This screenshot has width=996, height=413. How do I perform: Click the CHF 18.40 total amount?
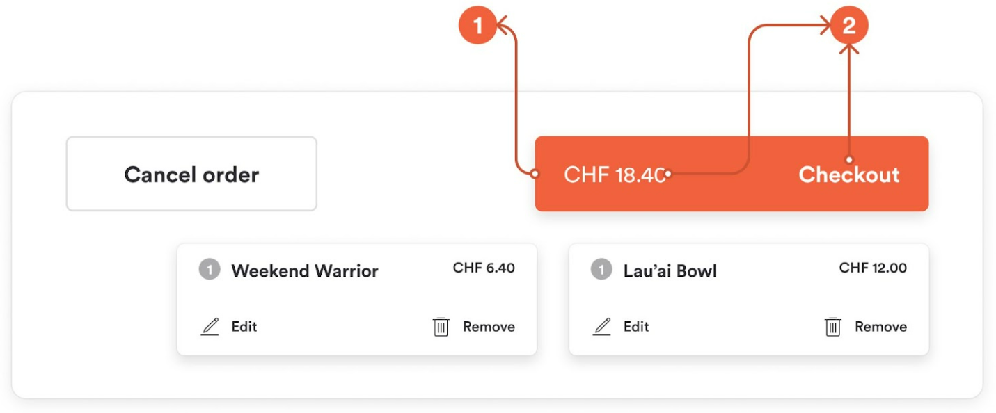pos(615,175)
